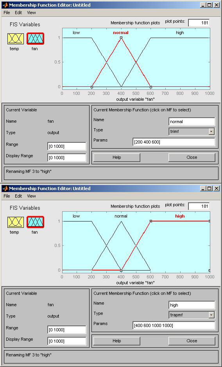This screenshot has width=222, height=367.
Task: Click the Display Range field in lower window
Action: (x=67, y=341)
